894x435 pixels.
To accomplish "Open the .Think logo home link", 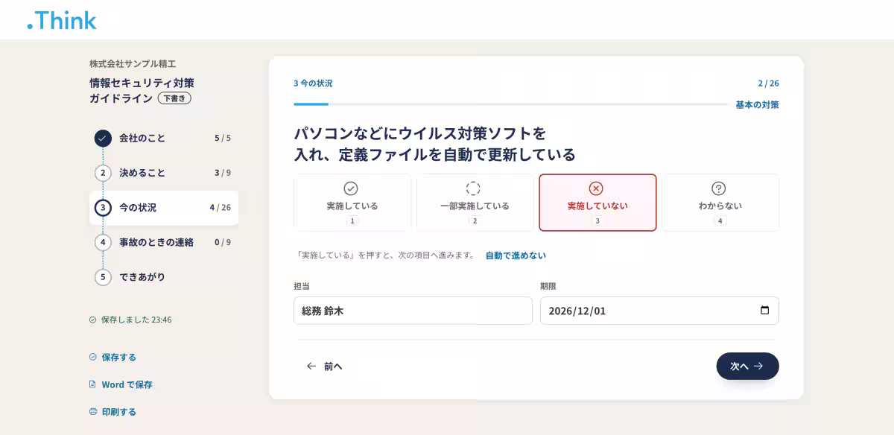I will click(62, 20).
